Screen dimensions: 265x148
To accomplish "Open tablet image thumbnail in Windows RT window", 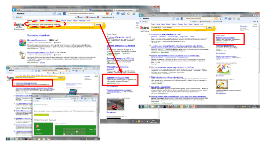I will pos(73,92).
